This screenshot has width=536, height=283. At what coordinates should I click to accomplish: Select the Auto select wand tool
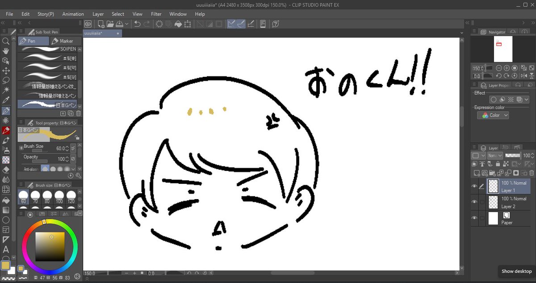coord(6,91)
